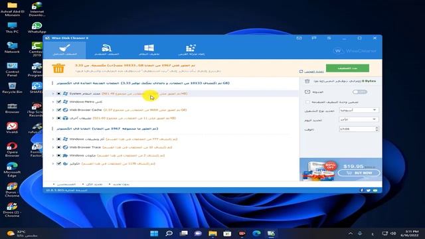Switch to the Advanced Cleaner vacuum tab
The width and height of the screenshot is (425, 239).
pos(106,50)
